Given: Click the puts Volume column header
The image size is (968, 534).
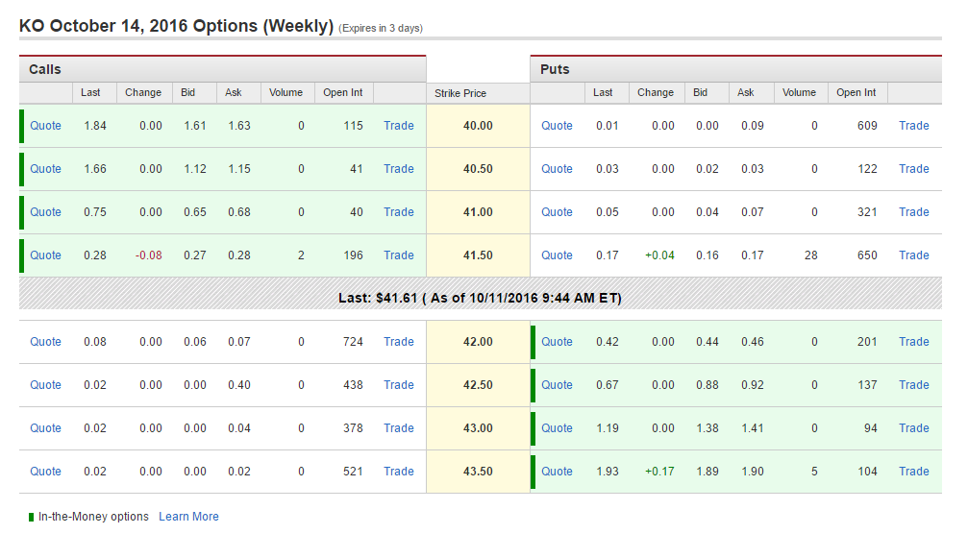Looking at the screenshot, I should 799,92.
